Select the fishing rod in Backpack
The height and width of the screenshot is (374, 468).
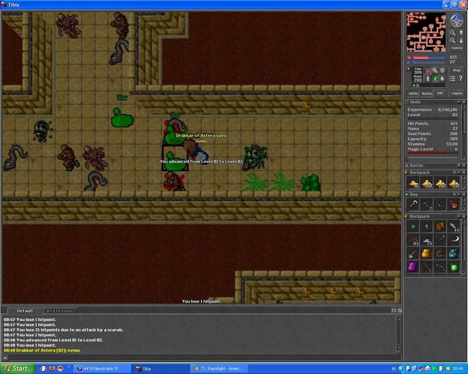(427, 267)
